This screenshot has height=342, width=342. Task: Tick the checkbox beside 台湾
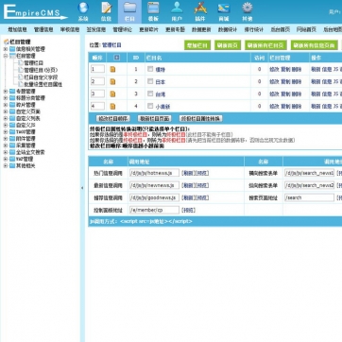(150, 94)
